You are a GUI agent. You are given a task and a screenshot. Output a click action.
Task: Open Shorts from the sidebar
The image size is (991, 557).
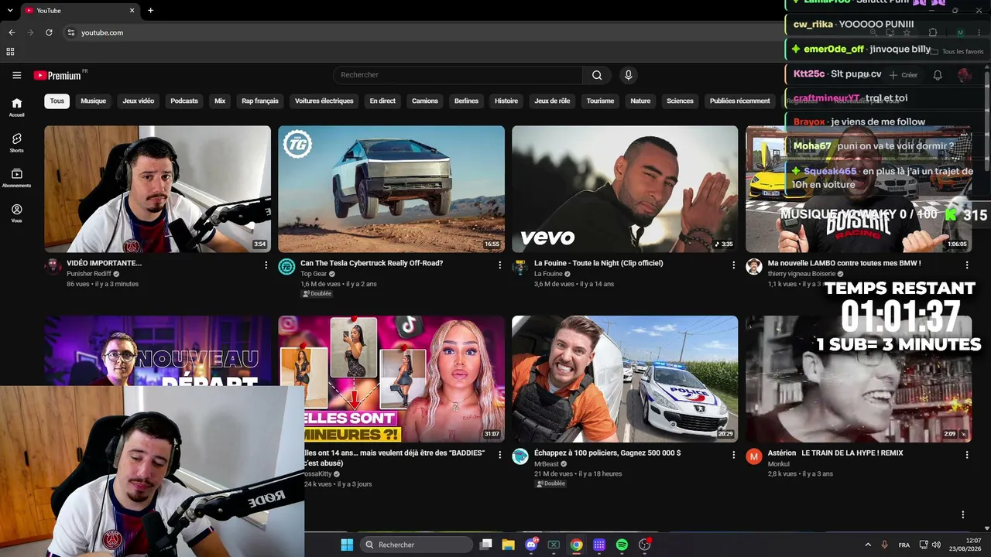[x=17, y=142]
